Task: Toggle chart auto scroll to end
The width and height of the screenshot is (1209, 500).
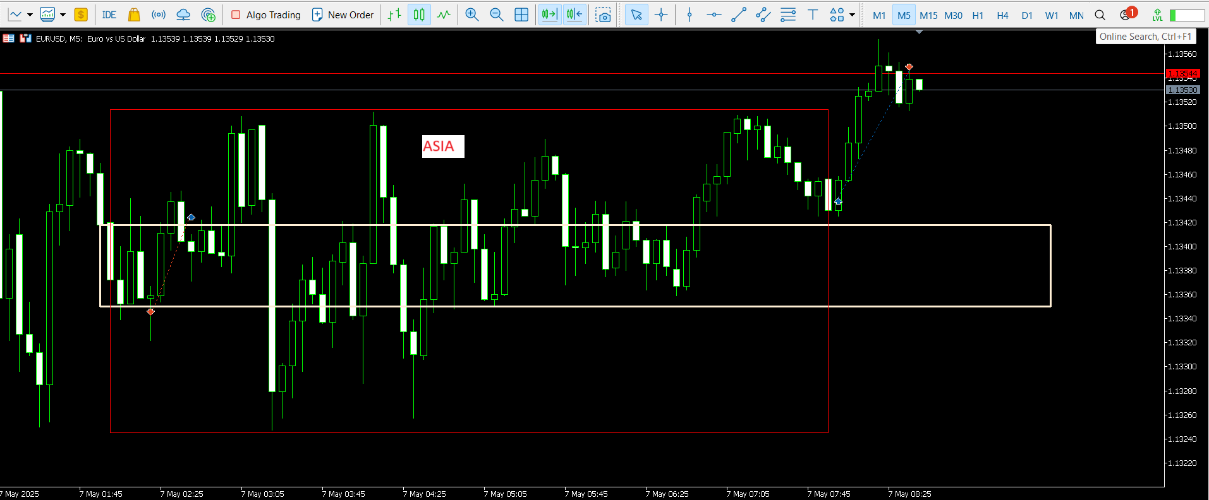Action: pyautogui.click(x=549, y=15)
